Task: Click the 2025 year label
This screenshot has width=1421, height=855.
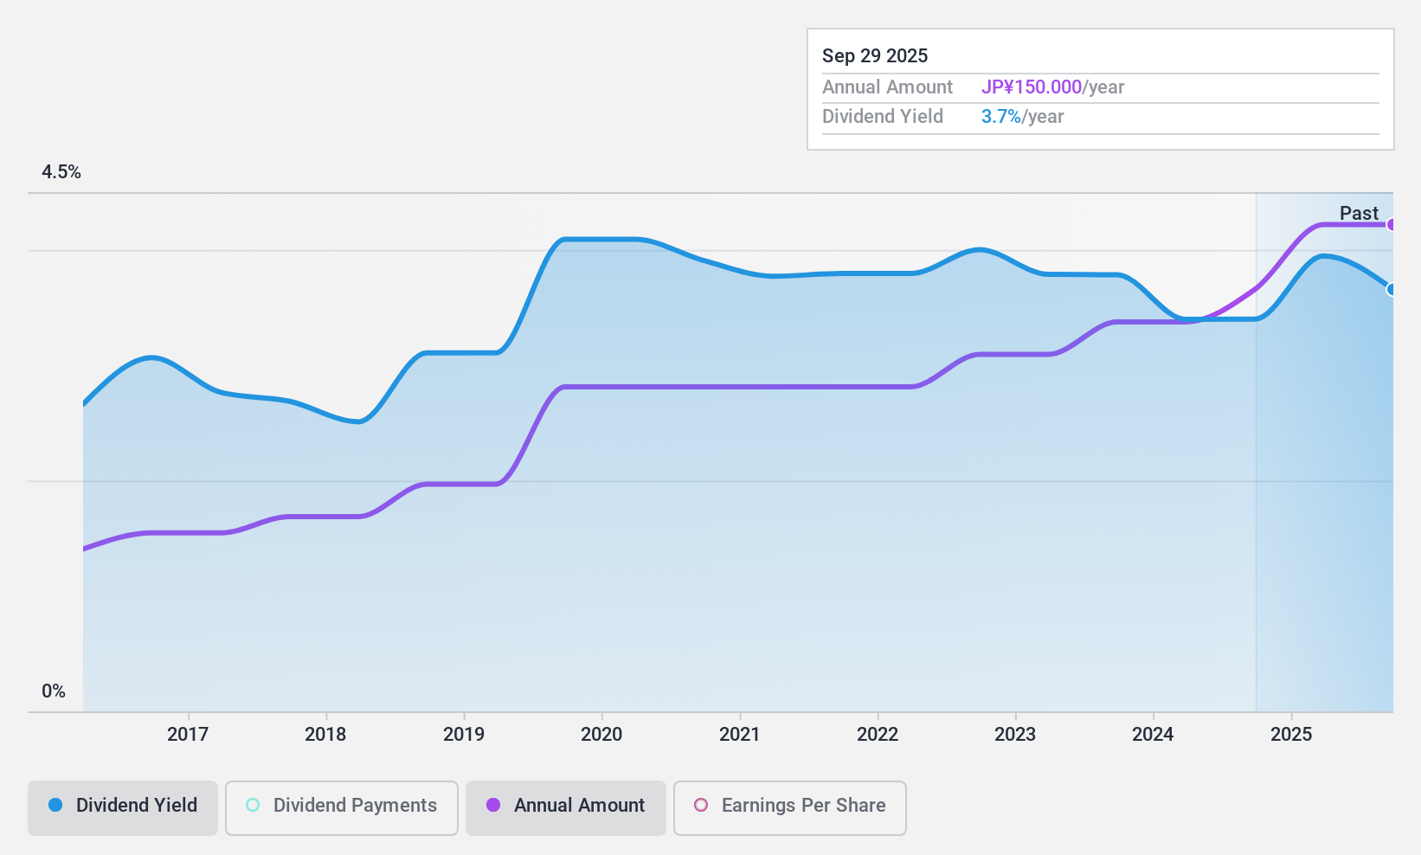Action: [x=1291, y=734]
